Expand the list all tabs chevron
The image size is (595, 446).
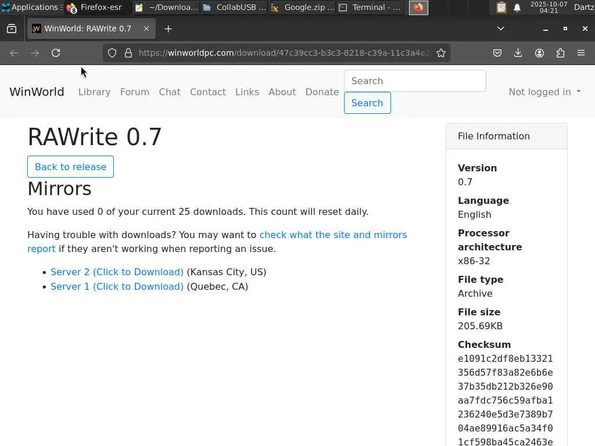point(500,28)
